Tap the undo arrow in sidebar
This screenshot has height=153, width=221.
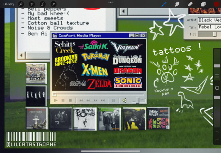(217, 132)
